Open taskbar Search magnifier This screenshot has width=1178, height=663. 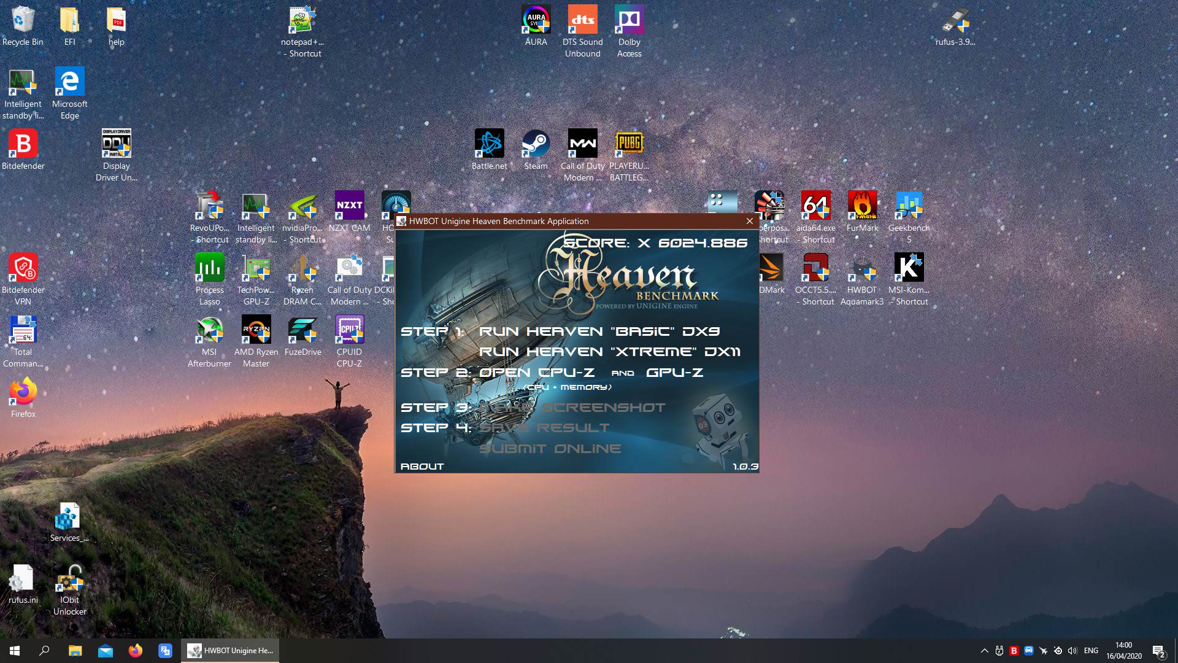click(x=44, y=651)
